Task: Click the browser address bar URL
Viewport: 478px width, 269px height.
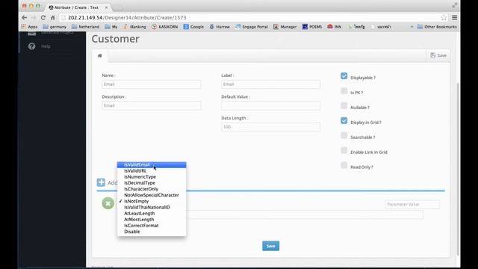Action: coord(127,18)
